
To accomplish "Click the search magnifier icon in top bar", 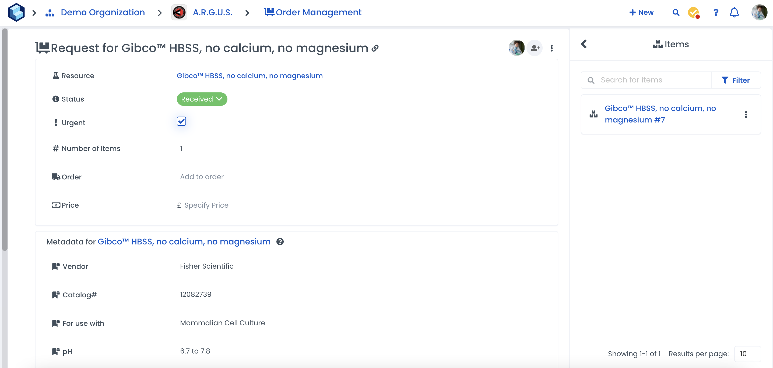I will 676,12.
